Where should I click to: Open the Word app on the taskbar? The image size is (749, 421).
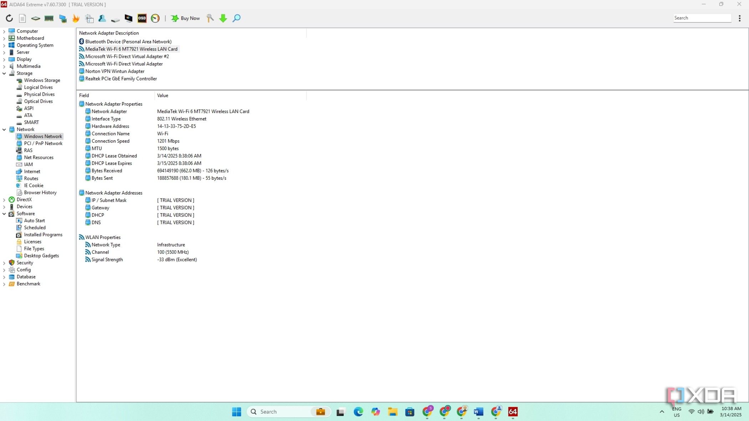pos(478,412)
